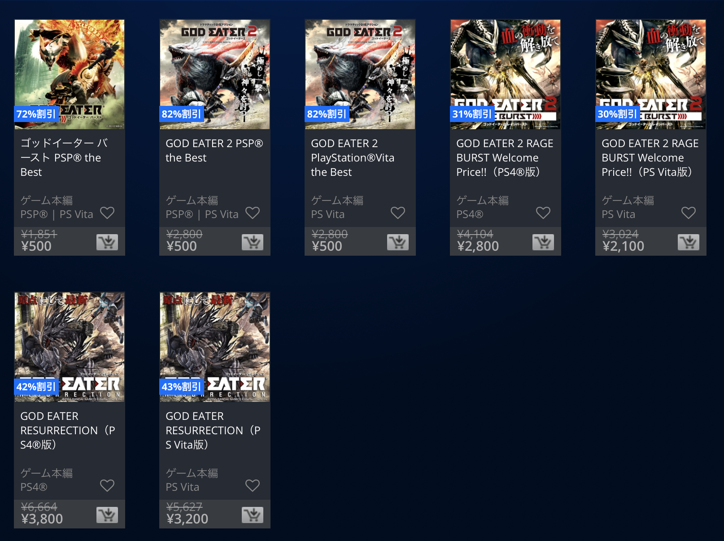Toggle wishlist heart on GOD EATER 2 PSP the Best
The image size is (724, 541).
click(x=253, y=213)
